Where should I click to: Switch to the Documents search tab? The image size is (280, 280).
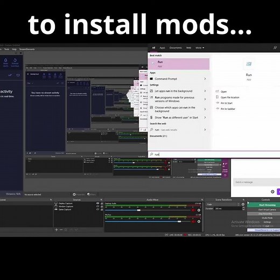(x=176, y=48)
